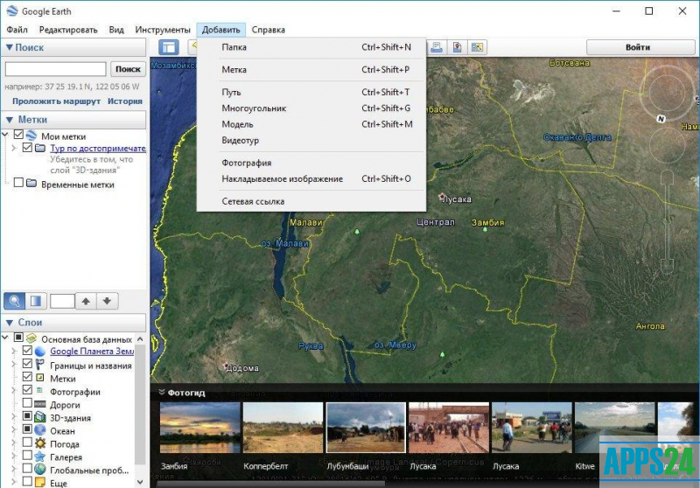Open the Лубумбаши photo thumbnail
Screen dimensions: 700x488
pyautogui.click(x=366, y=428)
